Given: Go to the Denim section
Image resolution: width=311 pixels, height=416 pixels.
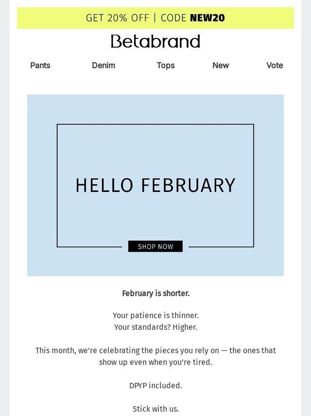Looking at the screenshot, I should tap(104, 65).
